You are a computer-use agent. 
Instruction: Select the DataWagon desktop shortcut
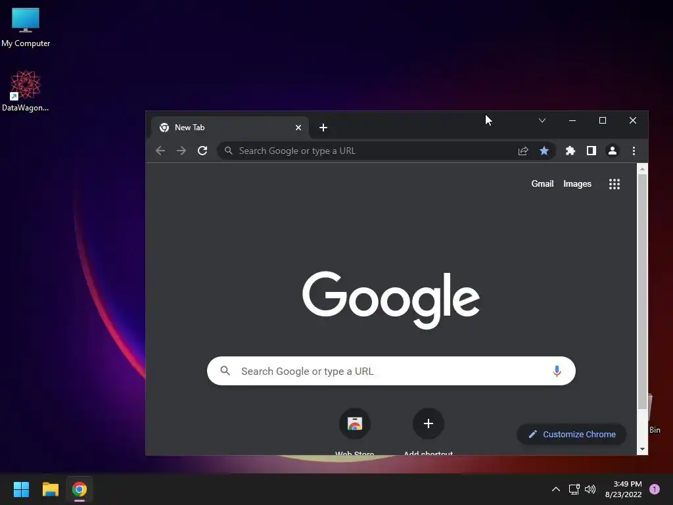click(26, 91)
